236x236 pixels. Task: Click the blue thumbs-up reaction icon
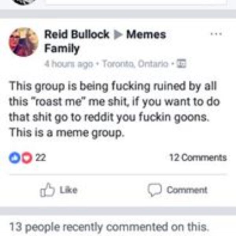click(x=15, y=158)
